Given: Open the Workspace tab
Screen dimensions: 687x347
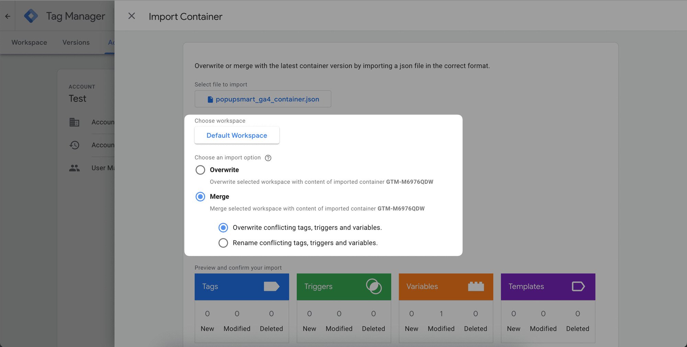Looking at the screenshot, I should (29, 42).
